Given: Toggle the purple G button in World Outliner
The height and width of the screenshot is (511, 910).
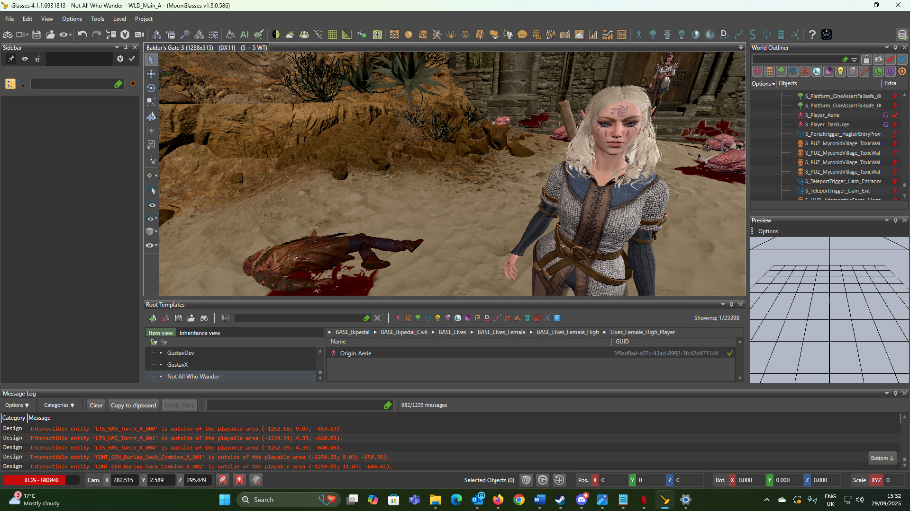Looking at the screenshot, I should coord(890,71).
